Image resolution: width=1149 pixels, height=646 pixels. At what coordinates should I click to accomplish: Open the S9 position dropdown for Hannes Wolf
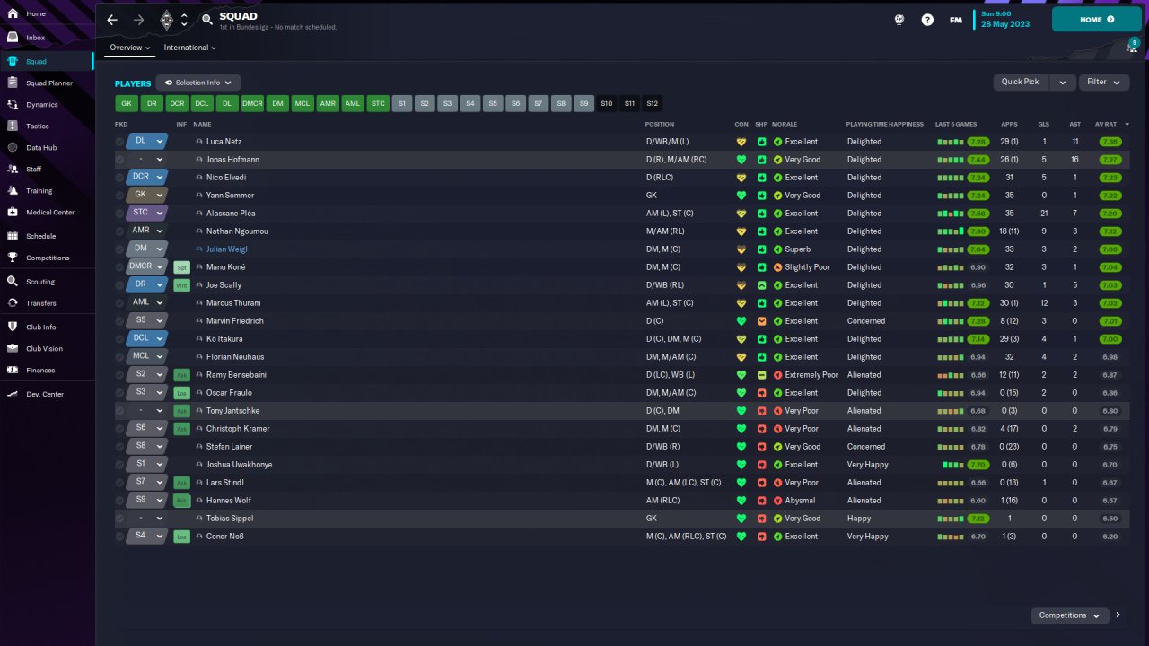click(147, 501)
